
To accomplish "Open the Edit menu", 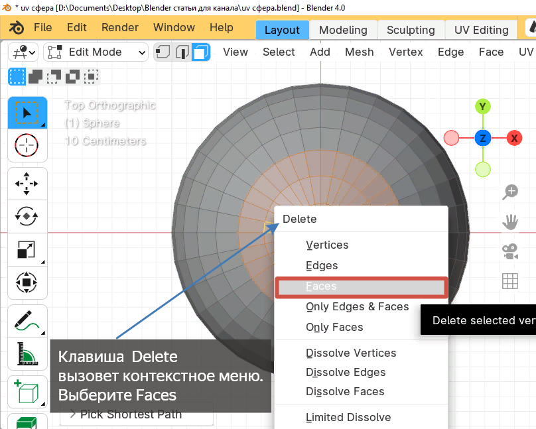I will [x=76, y=27].
